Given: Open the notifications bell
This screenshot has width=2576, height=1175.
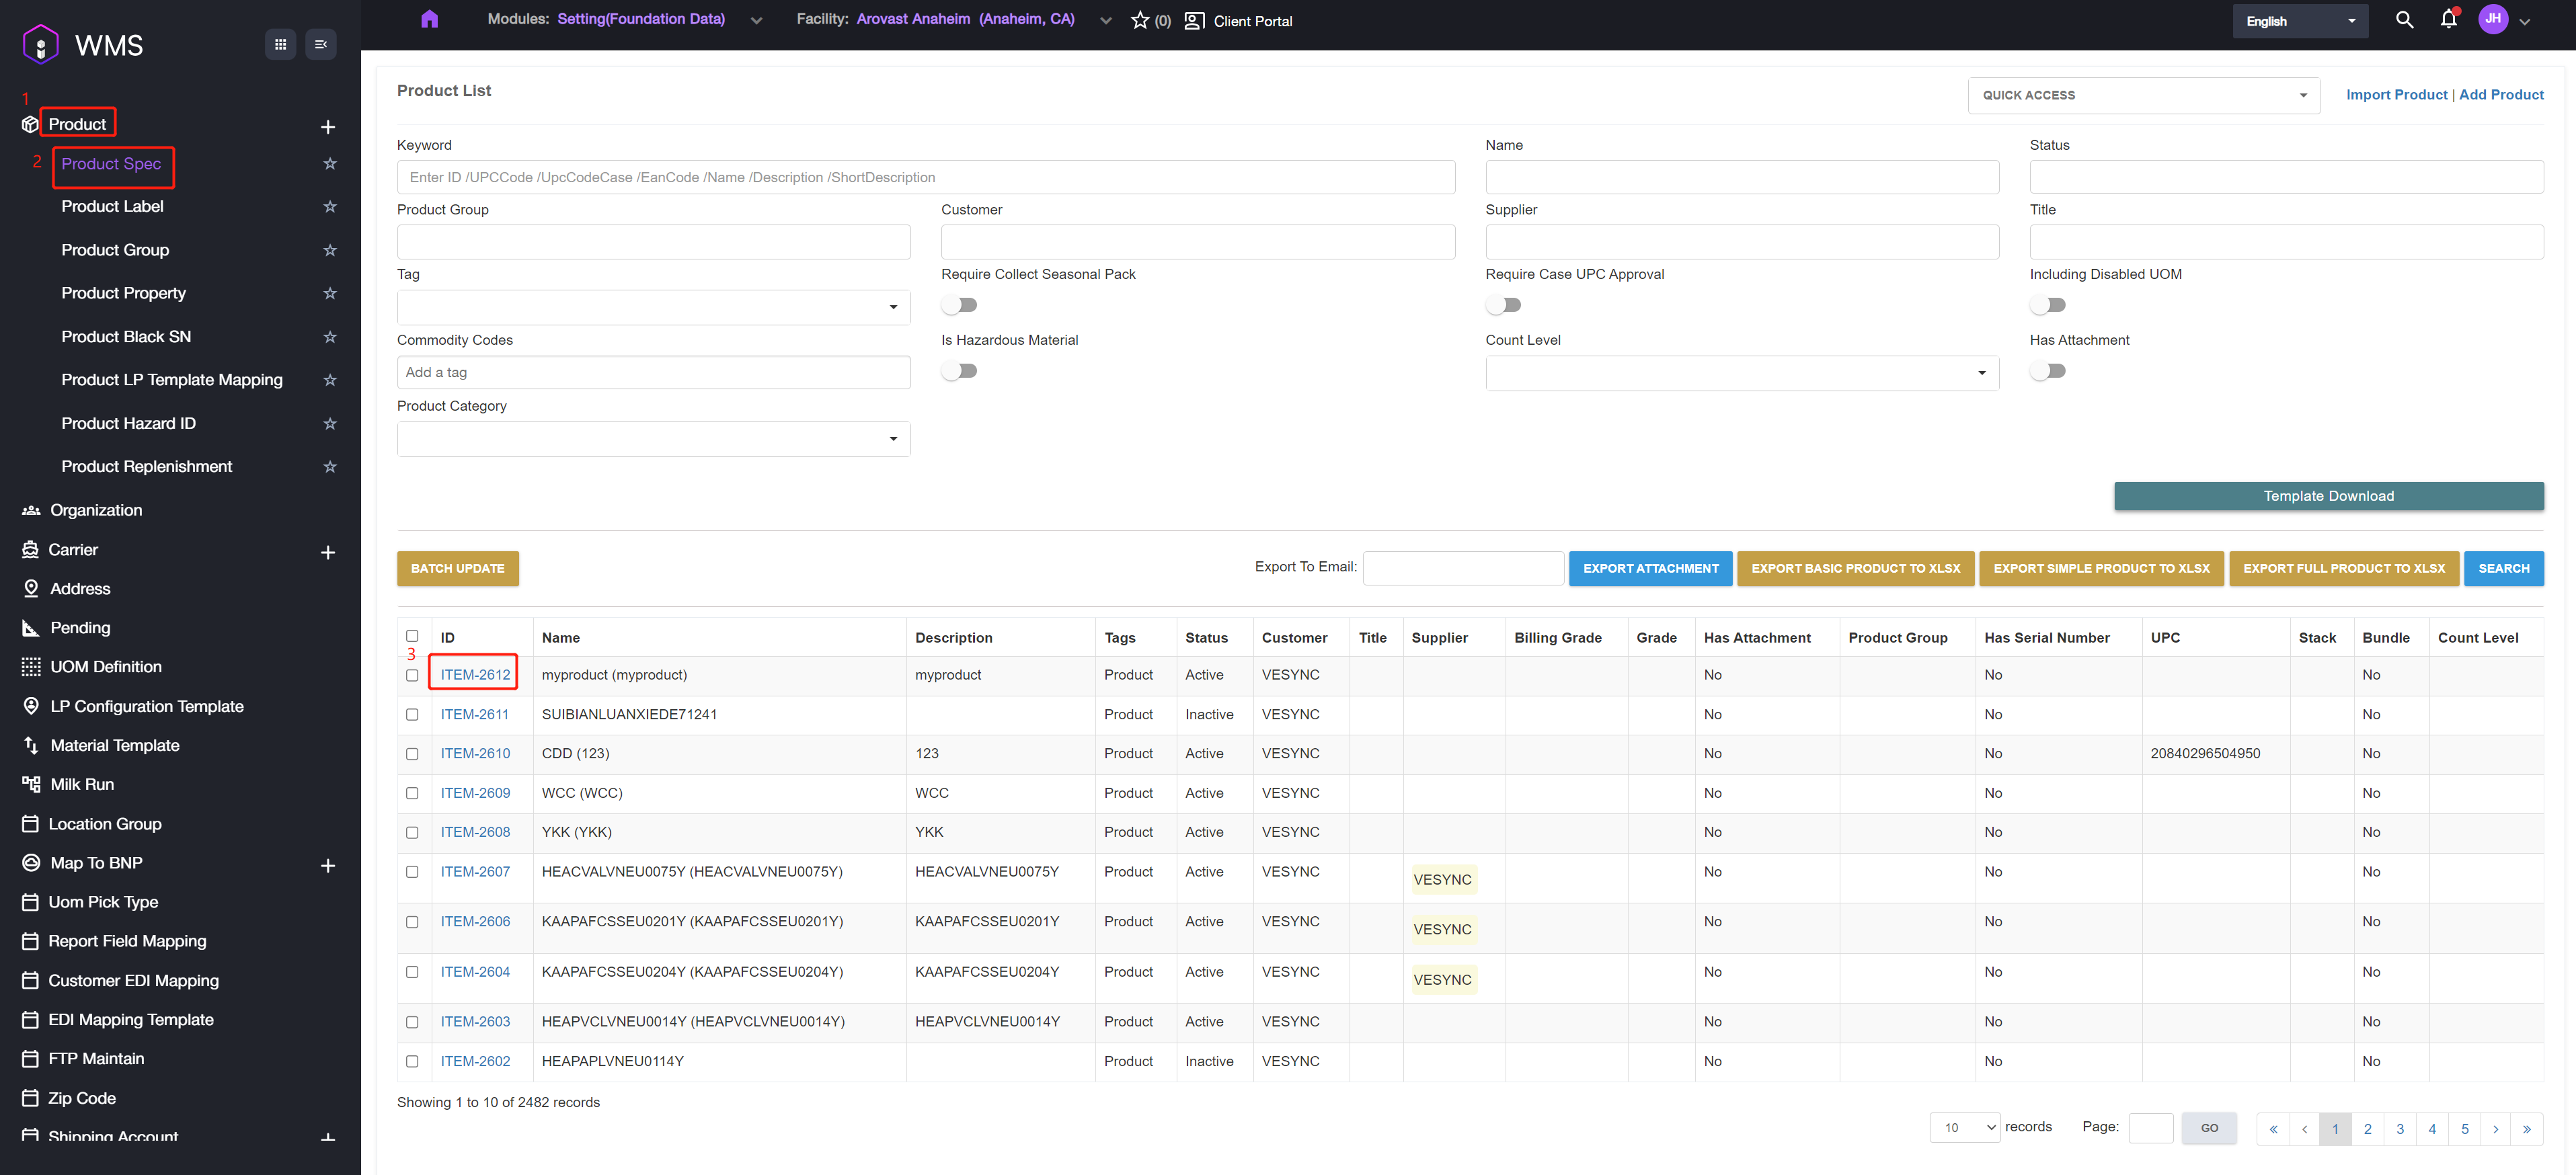Looking at the screenshot, I should tap(2448, 20).
